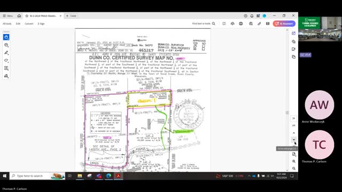Select the add text box tool
Image resolution: width=342 pixels, height=192 pixels.
click(x=6, y=68)
